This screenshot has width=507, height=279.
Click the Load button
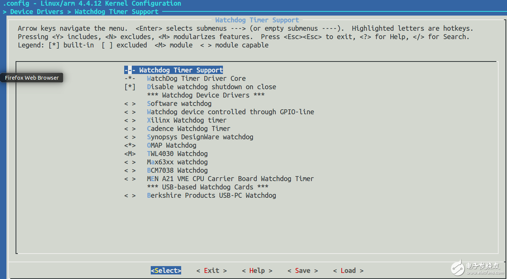(x=348, y=271)
